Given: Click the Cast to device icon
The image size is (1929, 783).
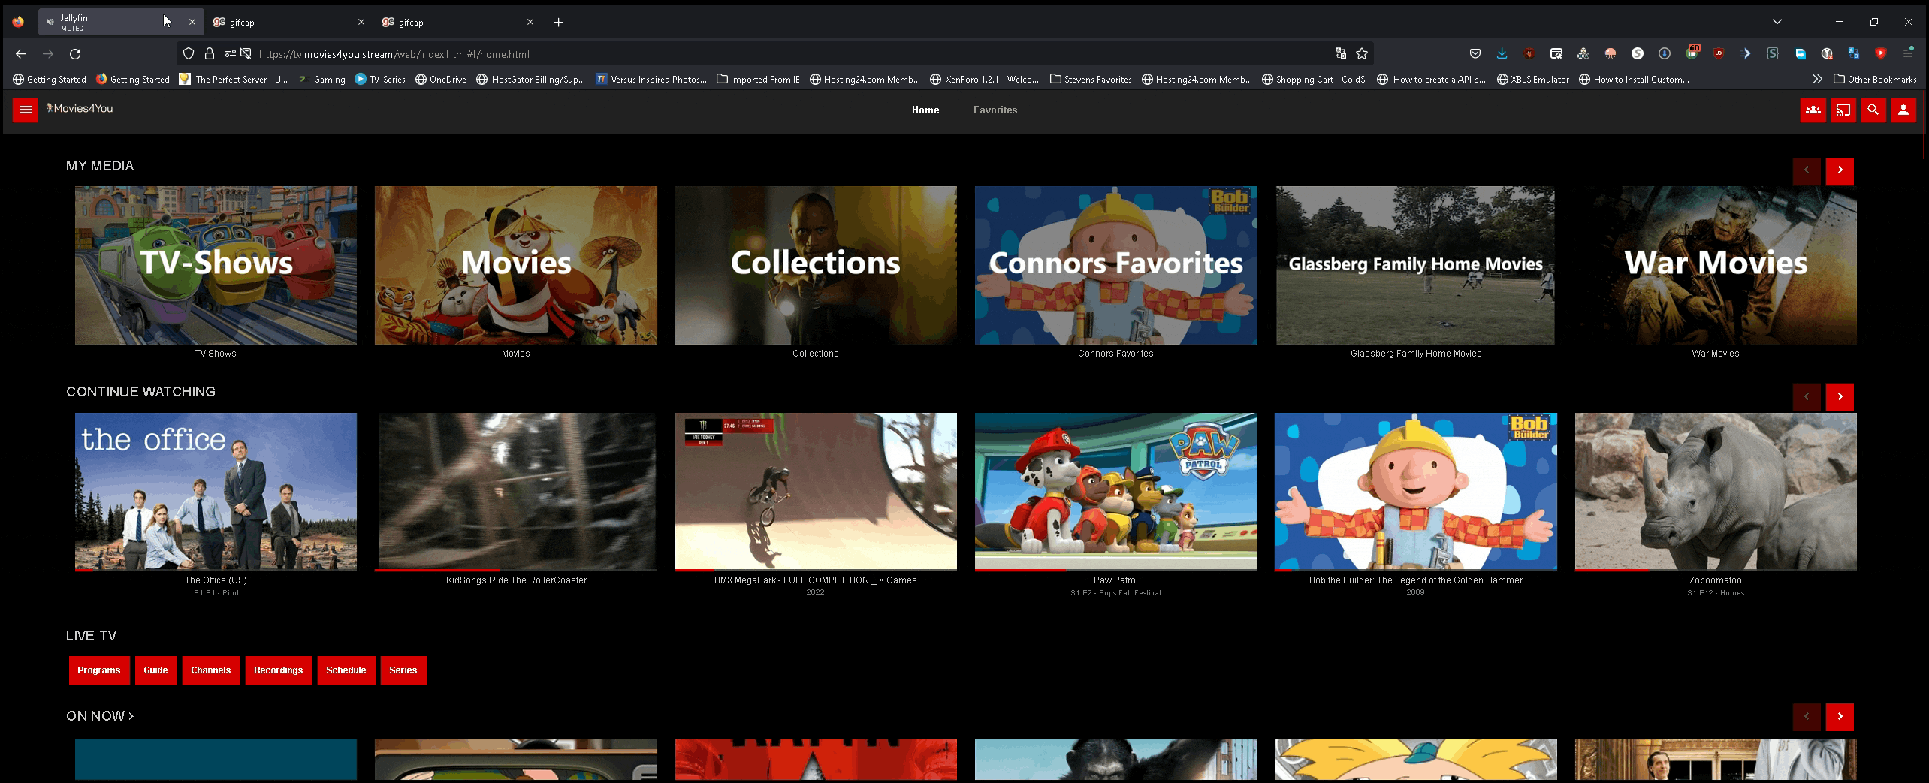Looking at the screenshot, I should pos(1843,110).
